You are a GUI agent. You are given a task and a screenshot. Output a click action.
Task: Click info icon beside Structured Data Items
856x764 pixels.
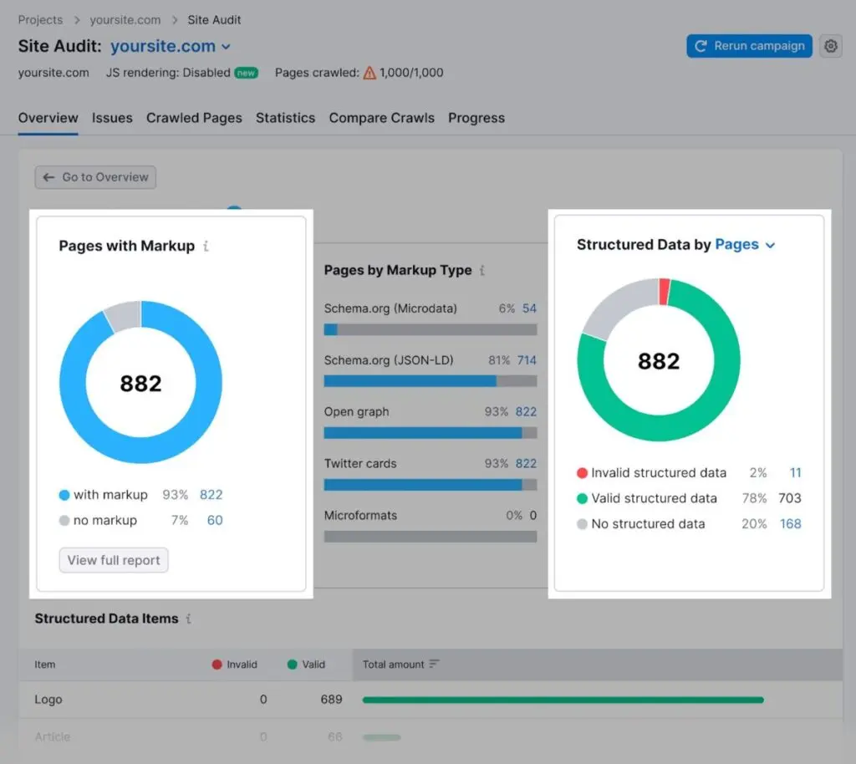coord(189,619)
